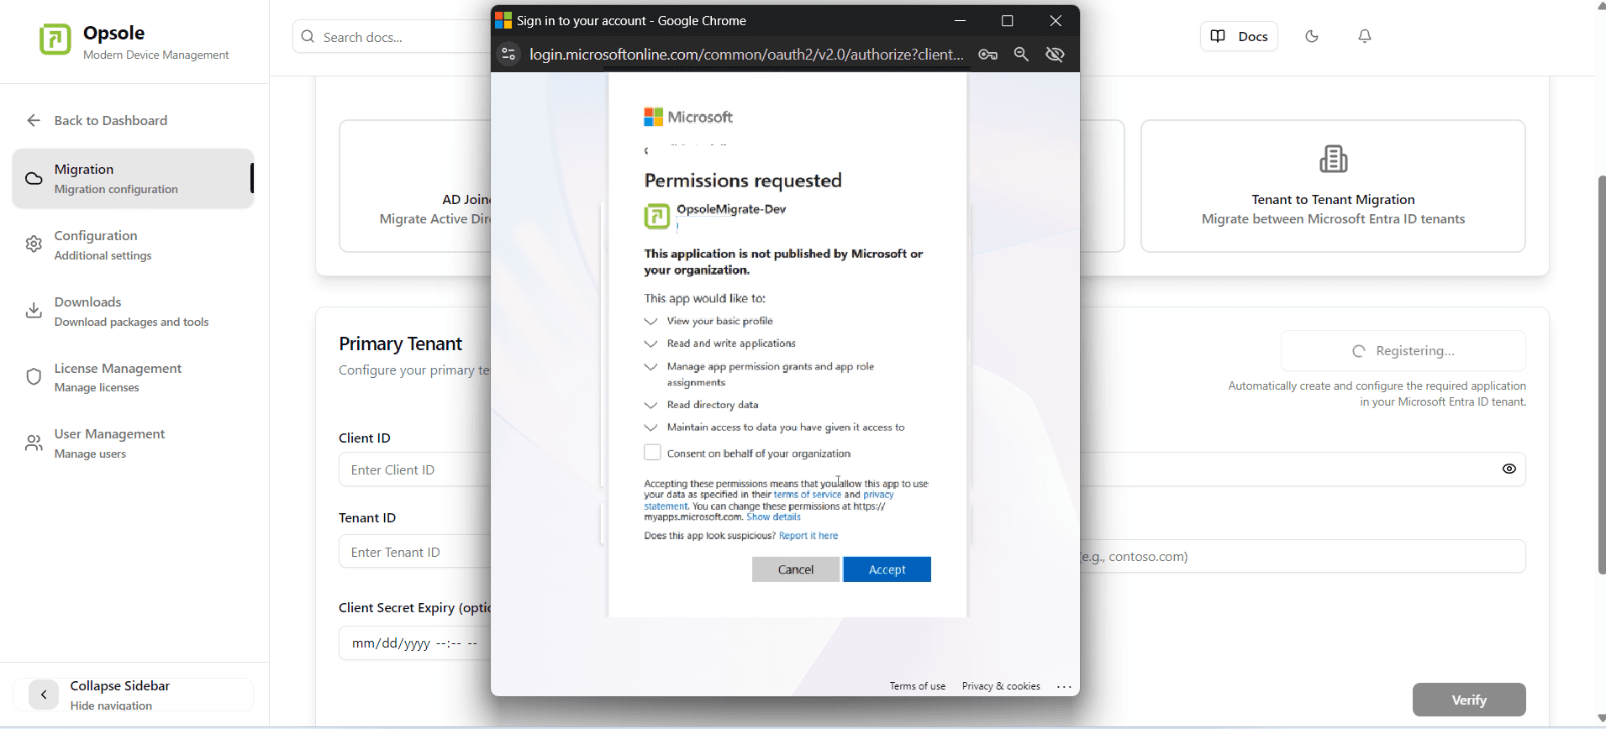The height and width of the screenshot is (729, 1606).
Task: Click the Enter Client ID field
Action: [415, 469]
